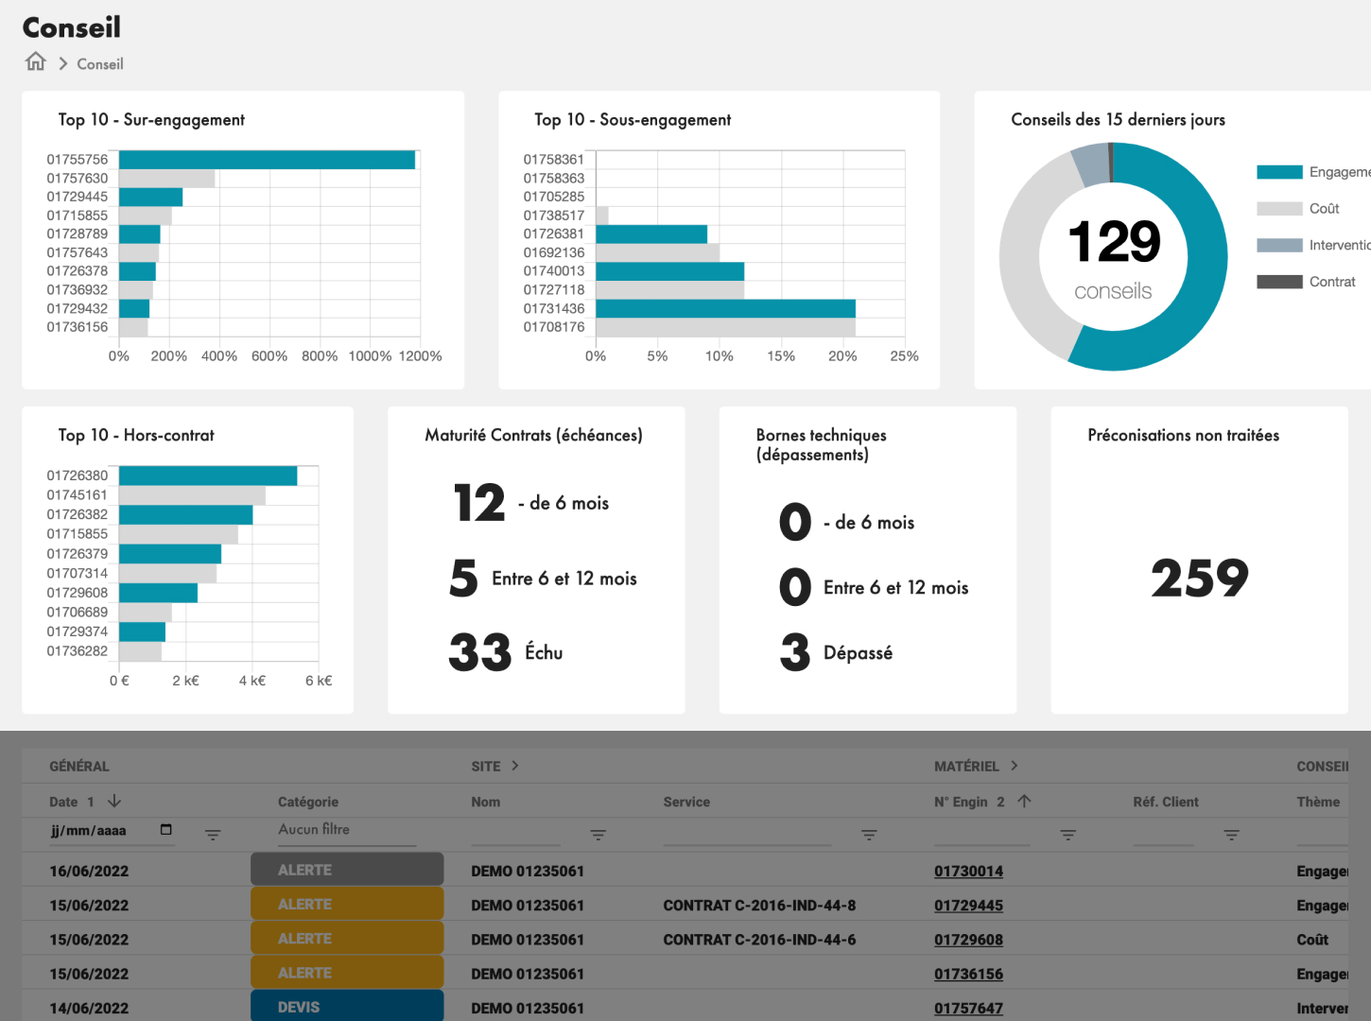Click the blue DEVIS badge

347,1006
